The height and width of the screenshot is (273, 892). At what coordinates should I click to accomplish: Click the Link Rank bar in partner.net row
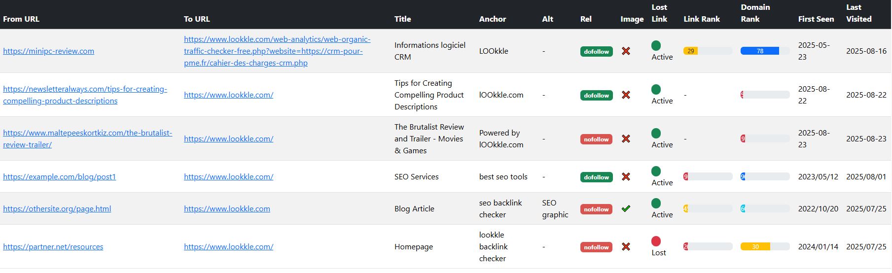[x=708, y=246]
